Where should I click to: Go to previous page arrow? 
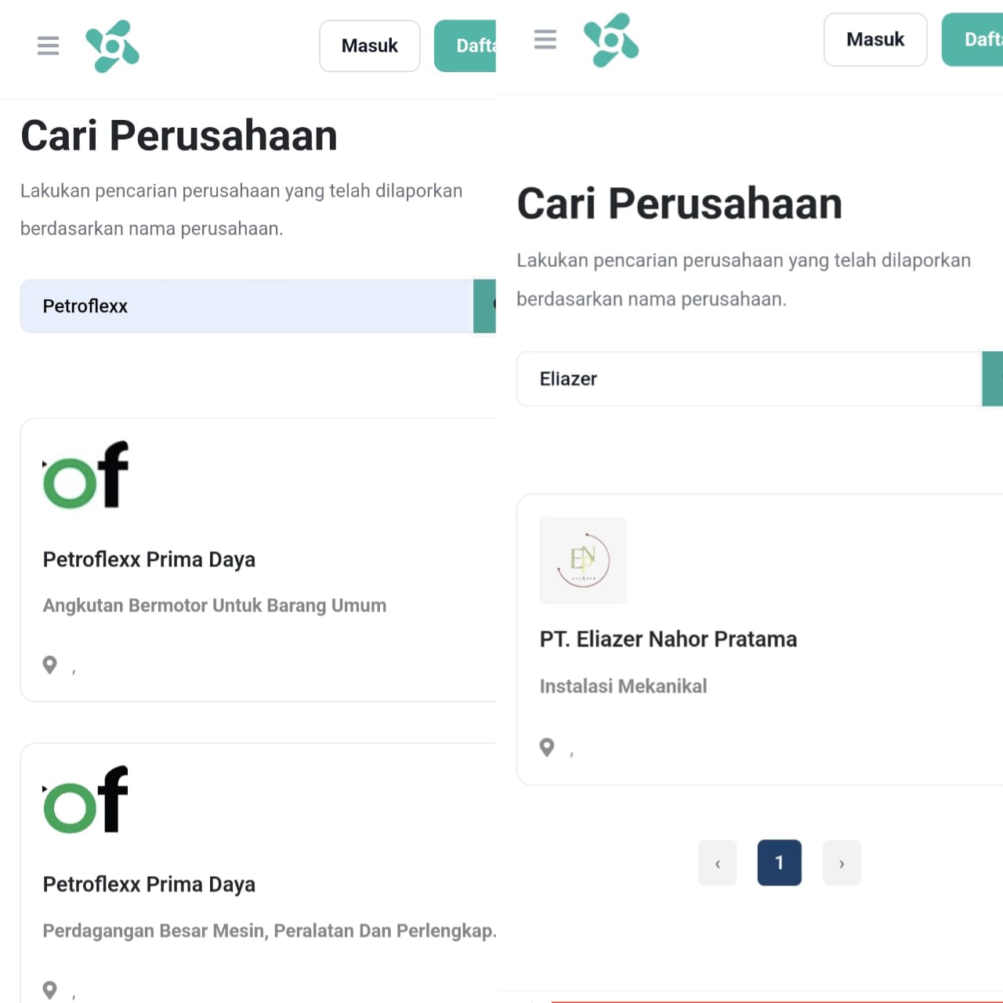tap(718, 863)
